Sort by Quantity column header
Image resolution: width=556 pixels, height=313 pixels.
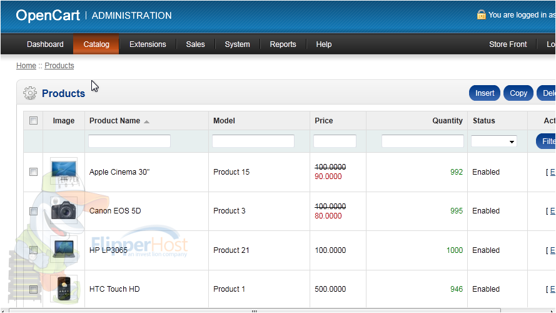point(448,121)
